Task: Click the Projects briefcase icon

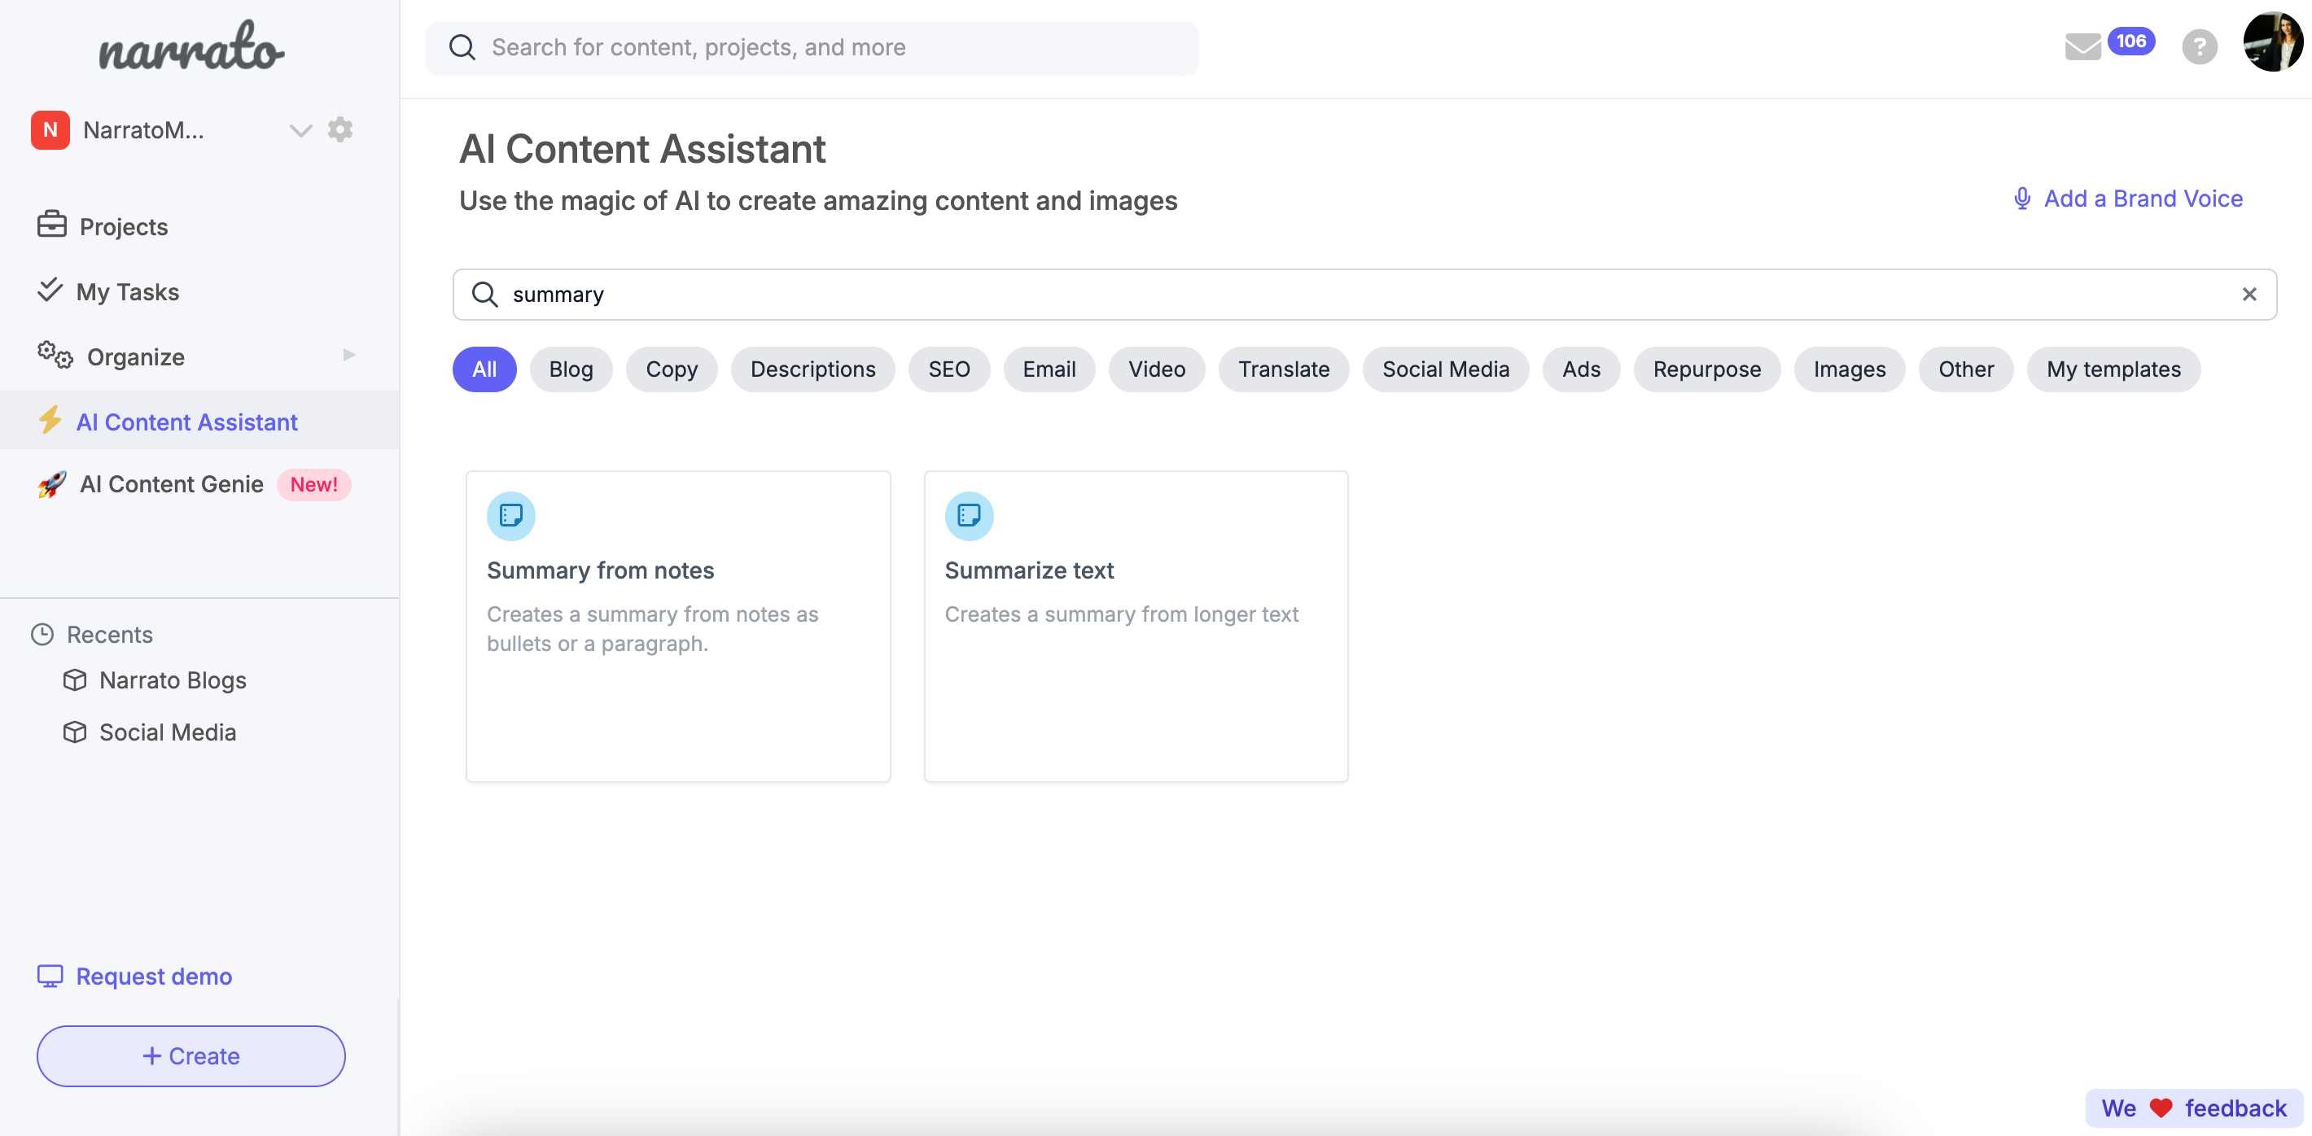Action: coord(52,225)
